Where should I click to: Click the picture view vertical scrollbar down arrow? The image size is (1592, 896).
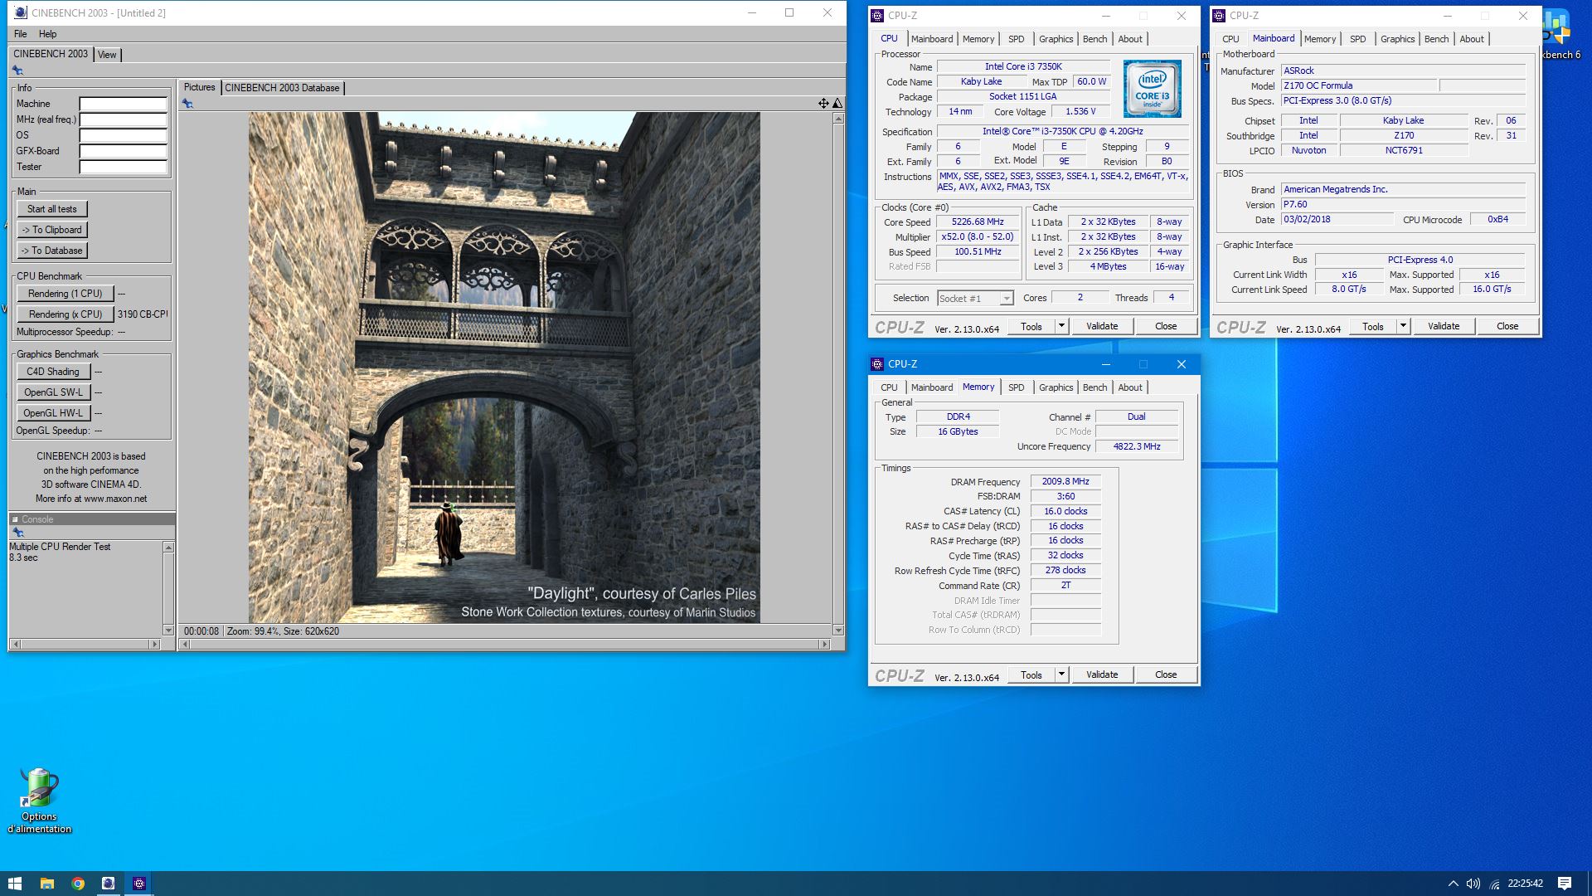pyautogui.click(x=838, y=631)
